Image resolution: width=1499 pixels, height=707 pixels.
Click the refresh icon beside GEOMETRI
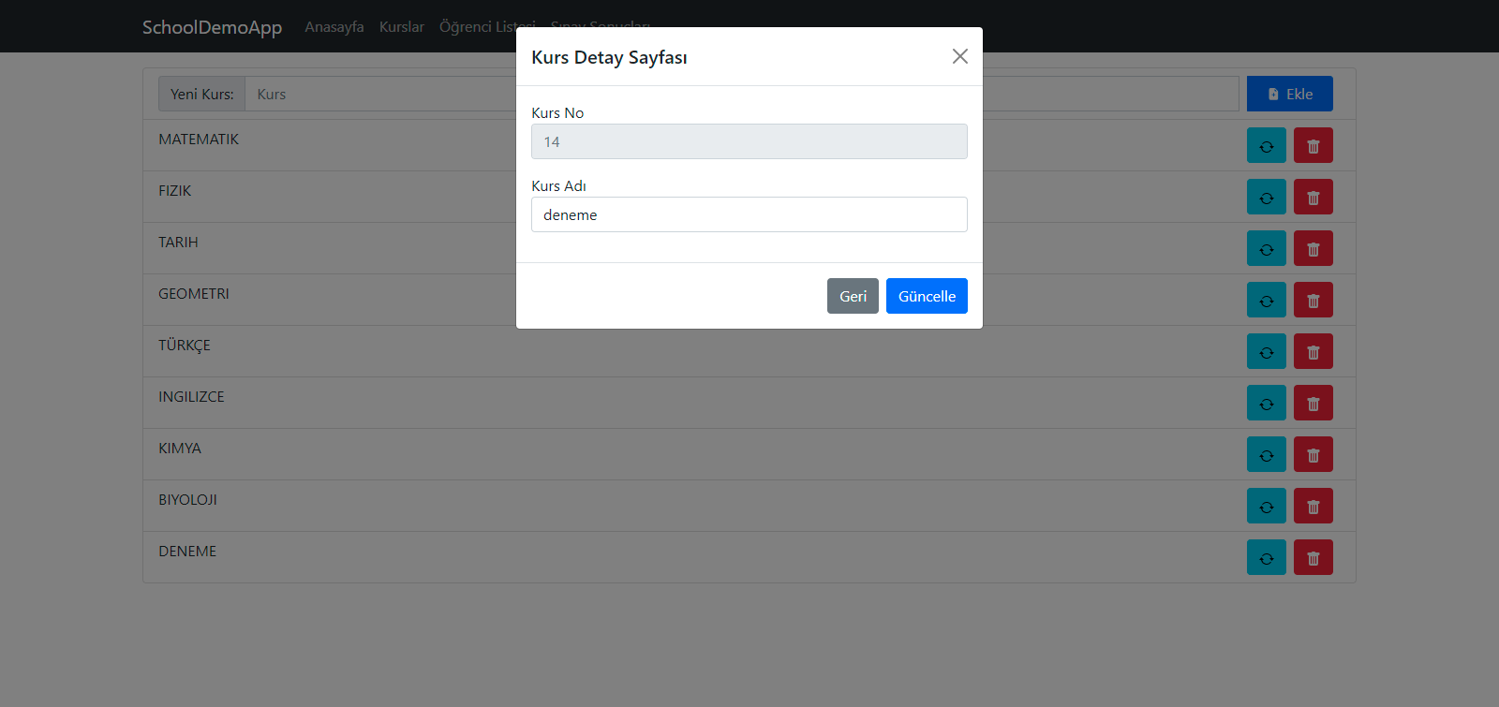[1266, 300]
